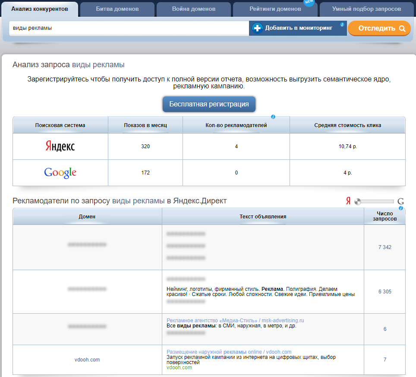Click the NEW badge on Рейтинги доменов

click(309, 3)
